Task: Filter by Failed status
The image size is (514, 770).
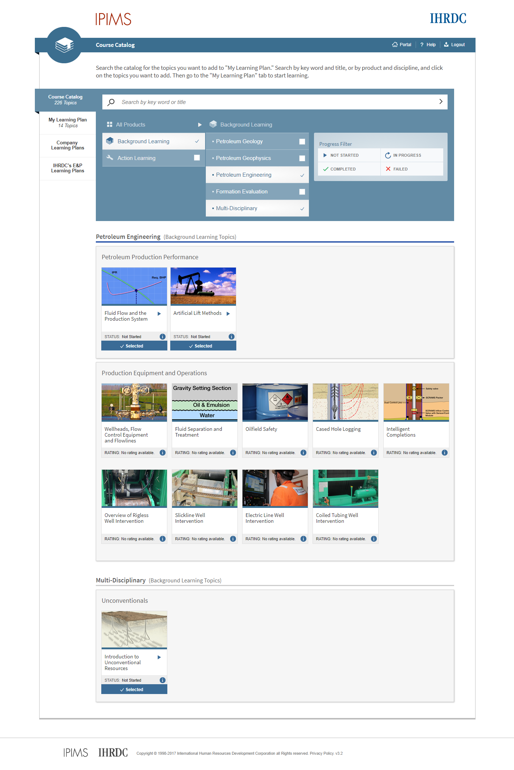Action: 412,169
